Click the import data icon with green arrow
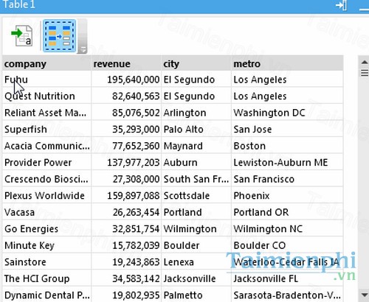Screen dimensions: 369x302 point(22,36)
